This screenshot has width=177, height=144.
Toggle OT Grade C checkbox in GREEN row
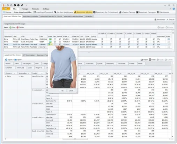[120, 42]
